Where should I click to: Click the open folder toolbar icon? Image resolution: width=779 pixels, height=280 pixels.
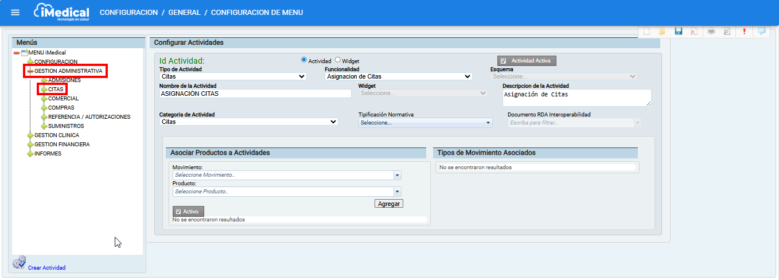click(661, 32)
